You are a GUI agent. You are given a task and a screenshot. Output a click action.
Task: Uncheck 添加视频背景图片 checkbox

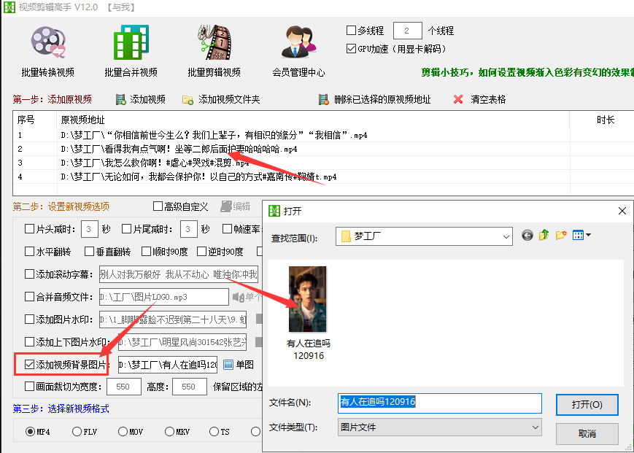[x=29, y=365]
